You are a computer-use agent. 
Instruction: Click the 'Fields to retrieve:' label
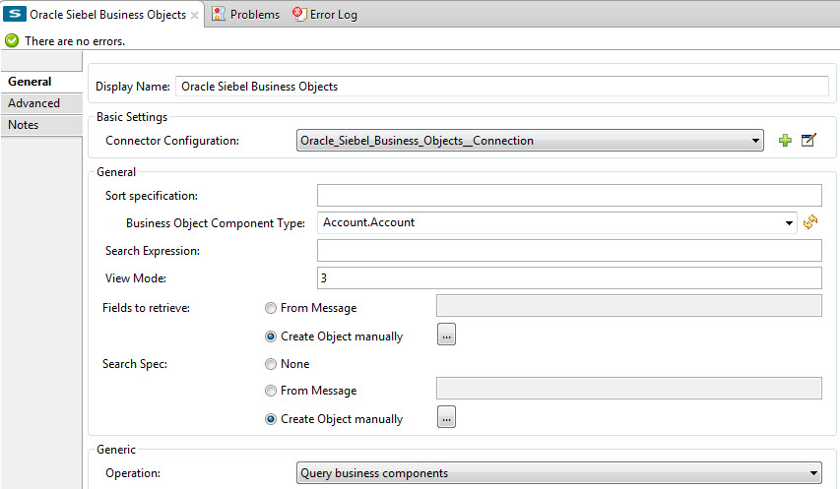(147, 308)
